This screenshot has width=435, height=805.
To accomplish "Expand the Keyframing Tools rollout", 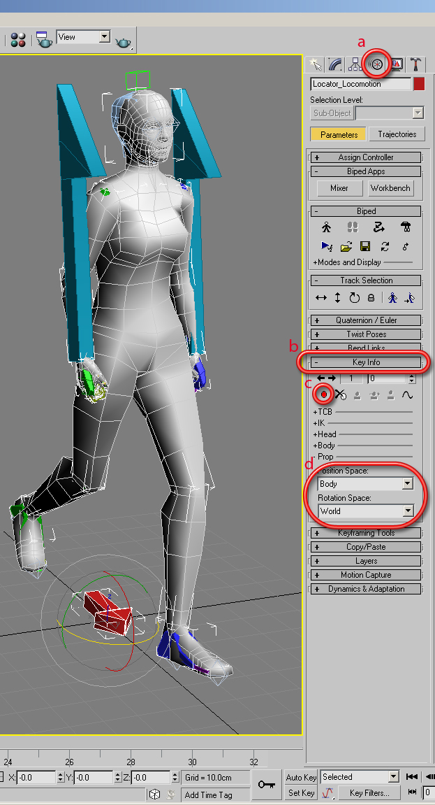I will [x=366, y=533].
